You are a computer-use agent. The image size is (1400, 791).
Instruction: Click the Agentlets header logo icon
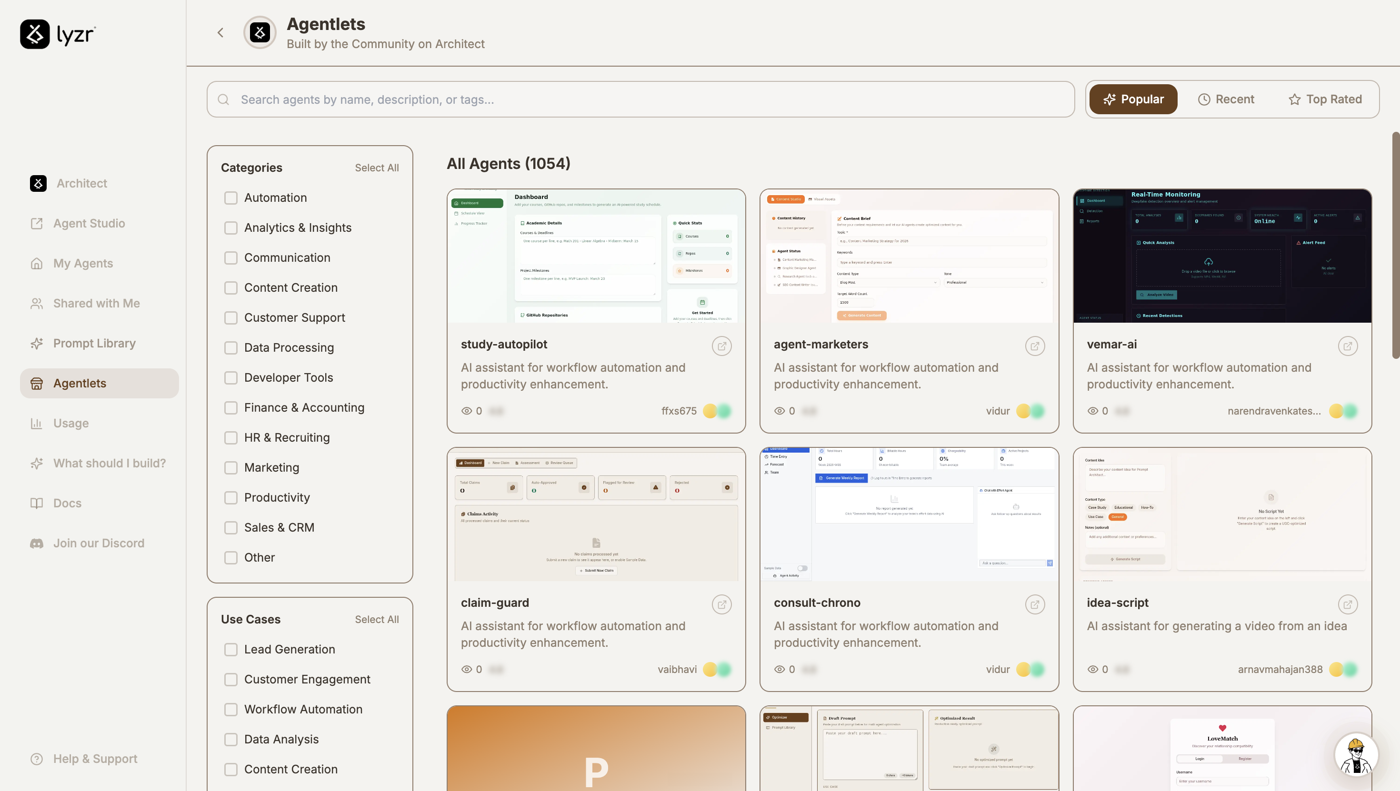point(260,32)
